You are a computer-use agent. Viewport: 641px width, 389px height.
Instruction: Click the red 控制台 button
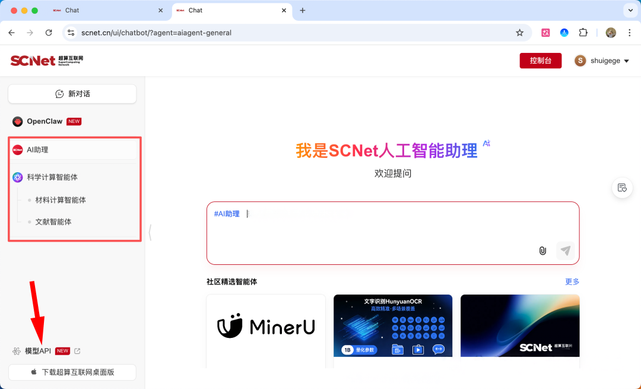pyautogui.click(x=541, y=61)
